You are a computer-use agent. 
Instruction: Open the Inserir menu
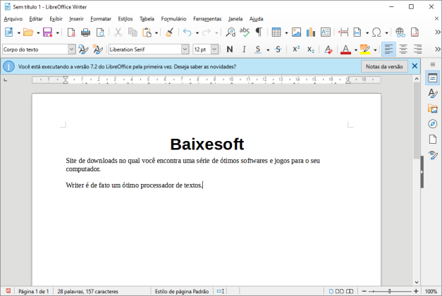pyautogui.click(x=76, y=19)
